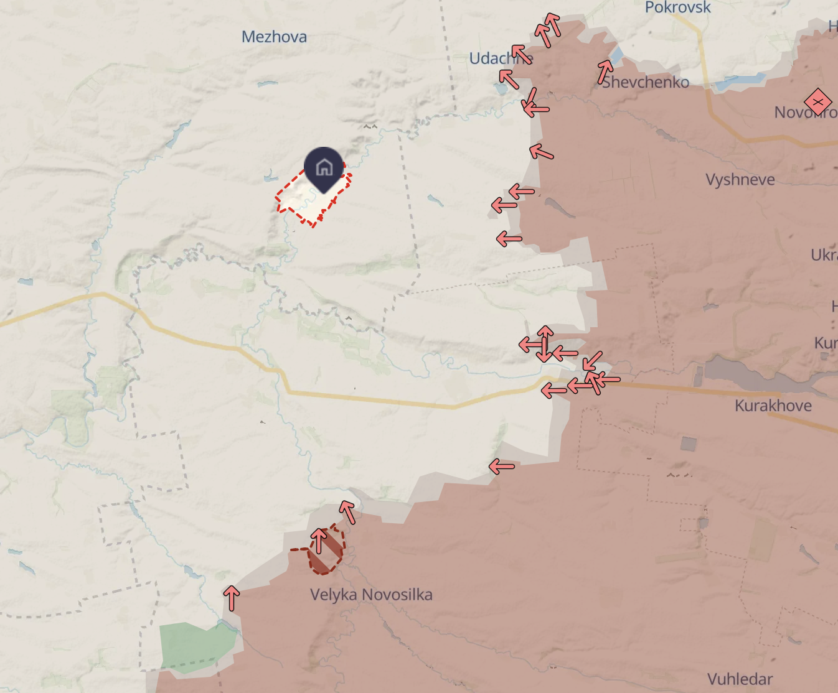Click the attack arrow beside Shevchenko label
Viewport: 838px width, 693px height.
(x=605, y=72)
